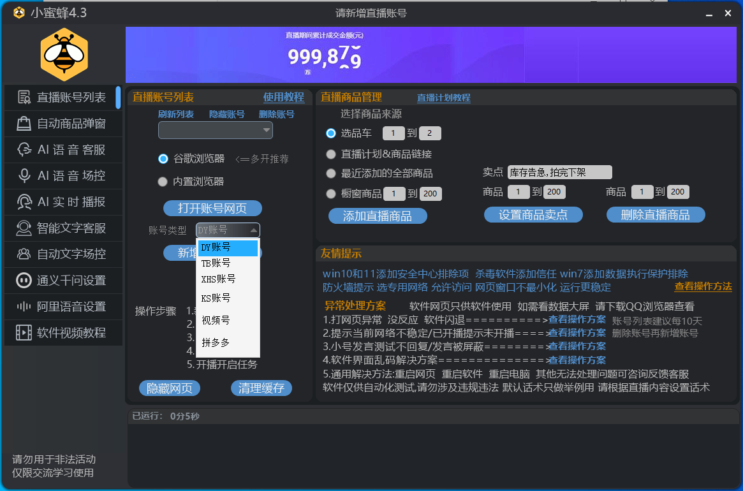Open 通义千问设置 sidebar page
743x491 pixels.
(x=64, y=280)
